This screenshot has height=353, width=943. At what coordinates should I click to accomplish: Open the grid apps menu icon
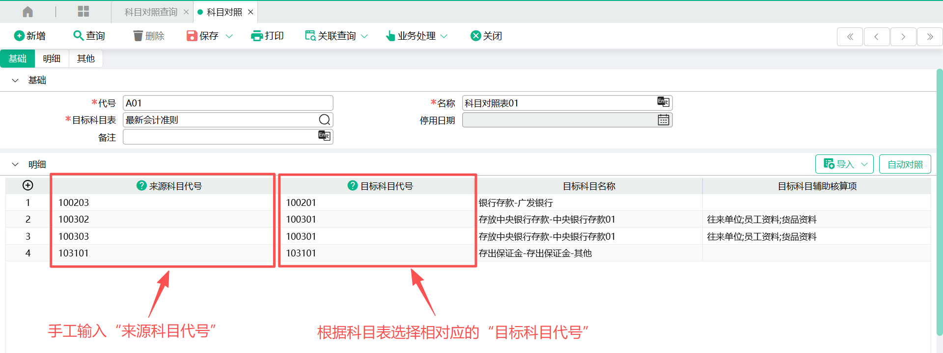click(83, 12)
